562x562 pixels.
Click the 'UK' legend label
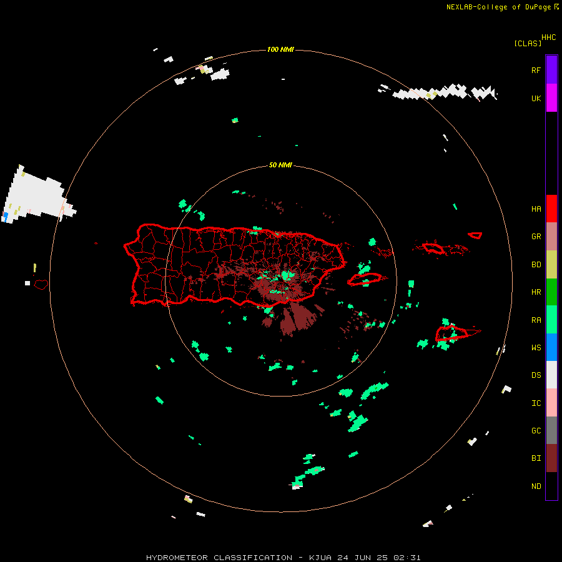coord(536,98)
